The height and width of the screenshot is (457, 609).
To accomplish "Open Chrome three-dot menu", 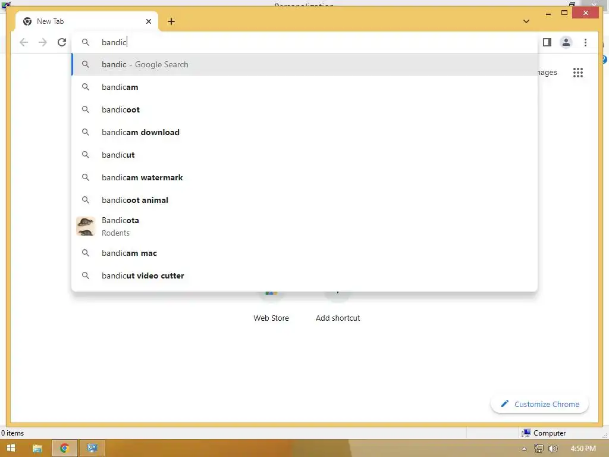I will click(x=585, y=42).
